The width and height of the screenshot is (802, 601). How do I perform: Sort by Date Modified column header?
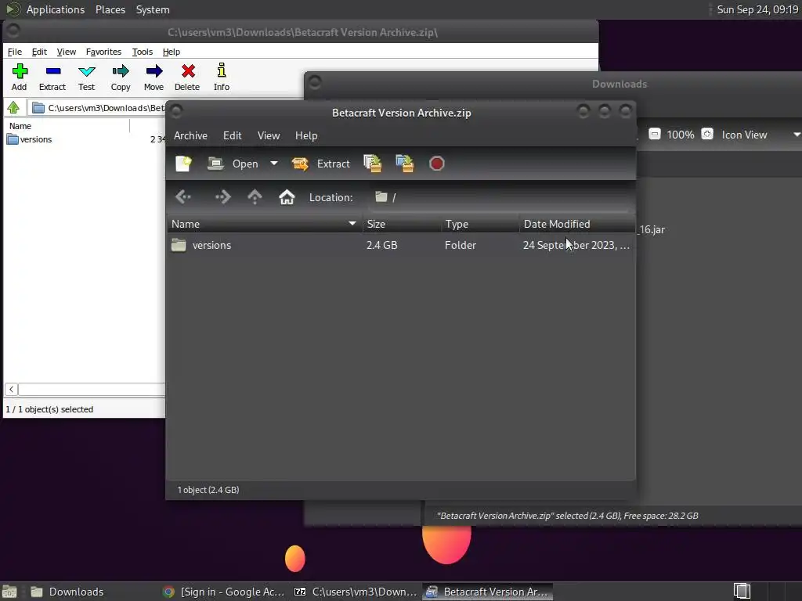click(x=577, y=224)
